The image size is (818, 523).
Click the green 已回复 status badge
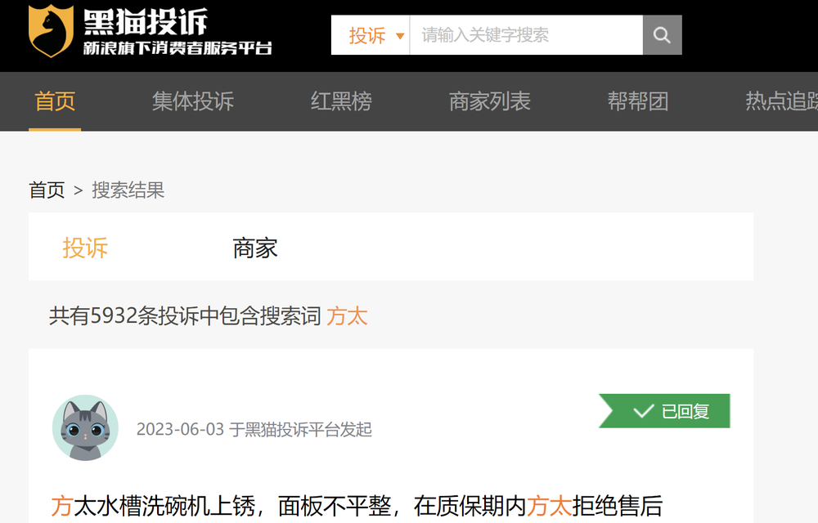coord(664,411)
